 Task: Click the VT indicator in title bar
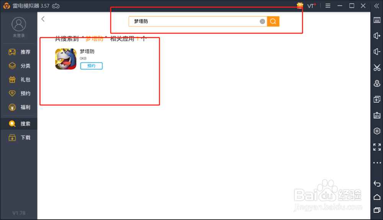(x=311, y=6)
